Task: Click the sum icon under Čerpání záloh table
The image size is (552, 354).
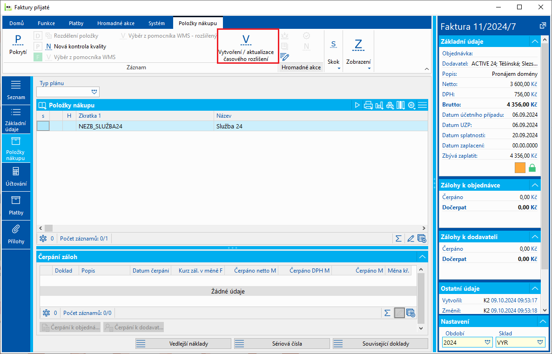Action: [387, 313]
